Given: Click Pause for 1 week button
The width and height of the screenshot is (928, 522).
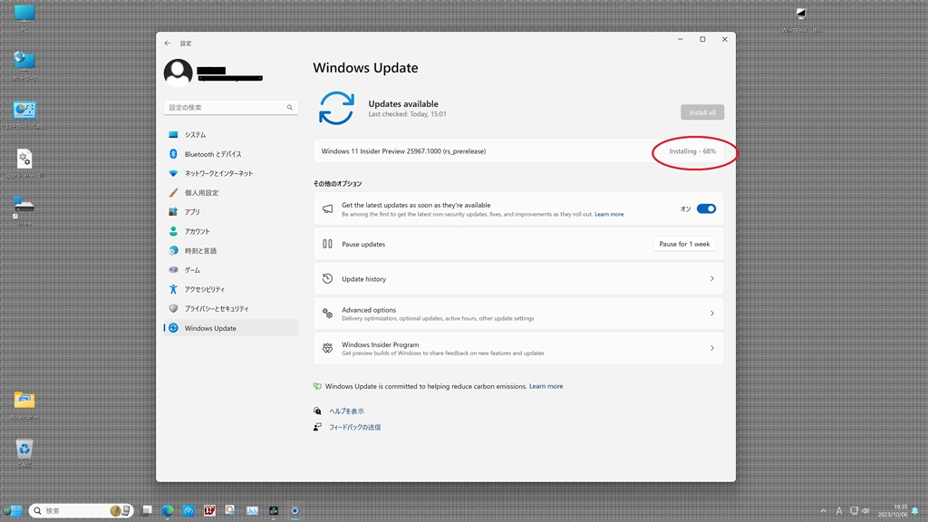Looking at the screenshot, I should pyautogui.click(x=684, y=244).
